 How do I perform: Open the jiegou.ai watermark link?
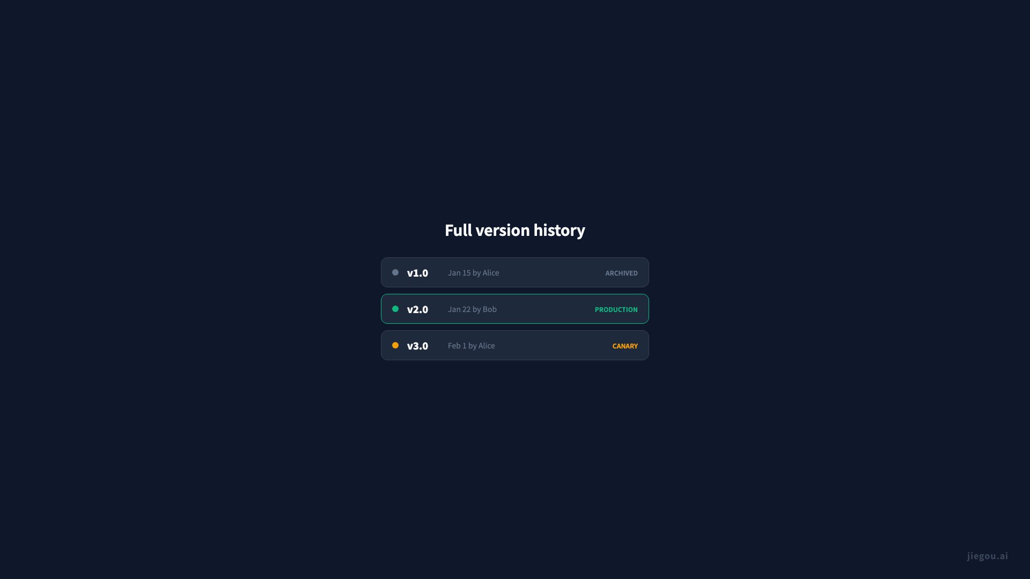[987, 556]
